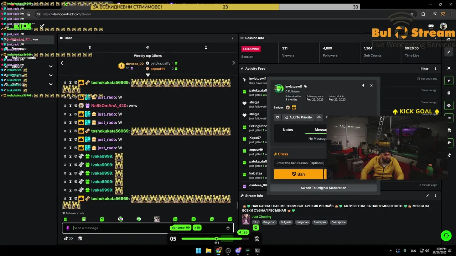Click the Bulgarian tag chip
Viewport: 456px width, 256px height.
point(269,222)
